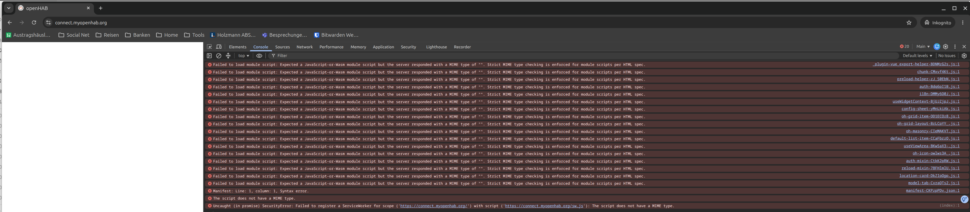
Task: Close the DevTools panel
Action: coord(964,47)
